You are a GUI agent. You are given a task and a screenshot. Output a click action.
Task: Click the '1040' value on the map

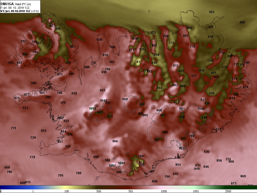201,109
